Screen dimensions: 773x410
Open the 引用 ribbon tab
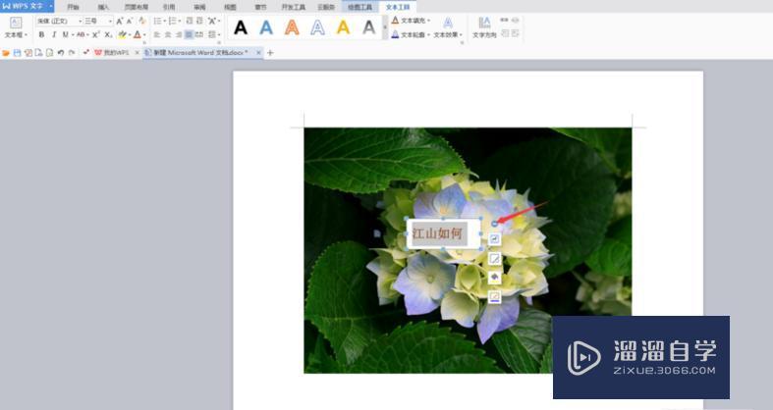[x=169, y=7]
